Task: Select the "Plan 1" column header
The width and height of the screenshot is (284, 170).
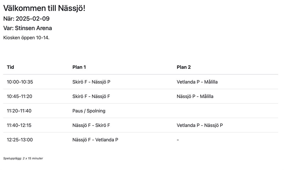Action: (79, 67)
